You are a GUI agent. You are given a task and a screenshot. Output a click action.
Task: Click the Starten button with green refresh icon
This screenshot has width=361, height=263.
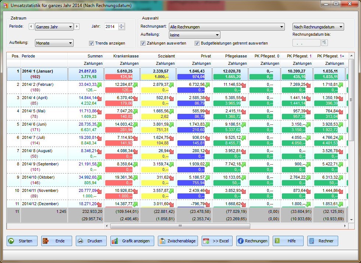pyautogui.click(x=22, y=241)
